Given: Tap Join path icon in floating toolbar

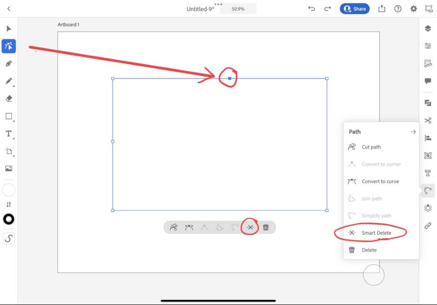Looking at the screenshot, I should point(220,227).
